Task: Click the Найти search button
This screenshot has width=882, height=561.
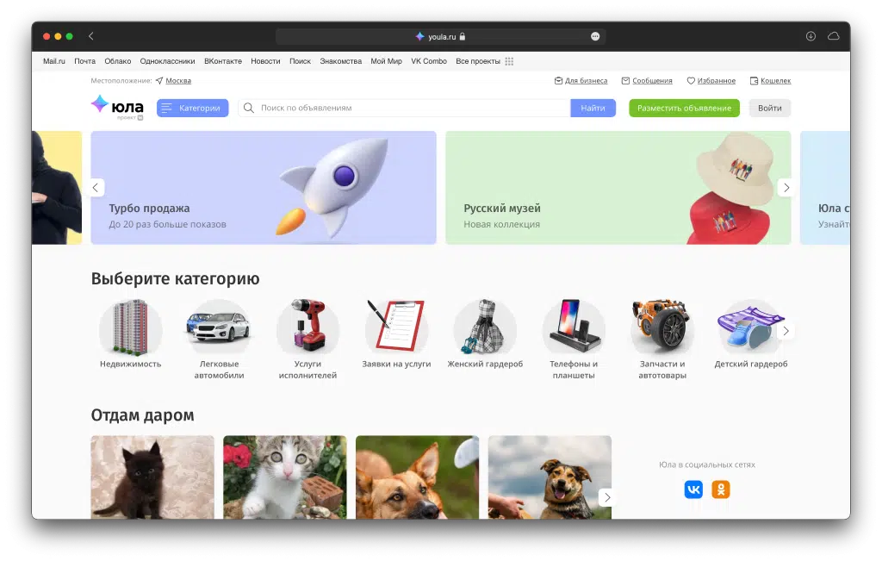Action: click(593, 108)
